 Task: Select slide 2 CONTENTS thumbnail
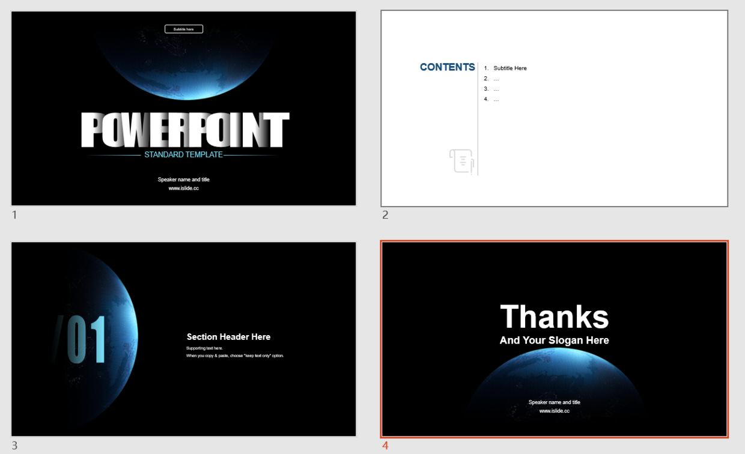tap(554, 109)
